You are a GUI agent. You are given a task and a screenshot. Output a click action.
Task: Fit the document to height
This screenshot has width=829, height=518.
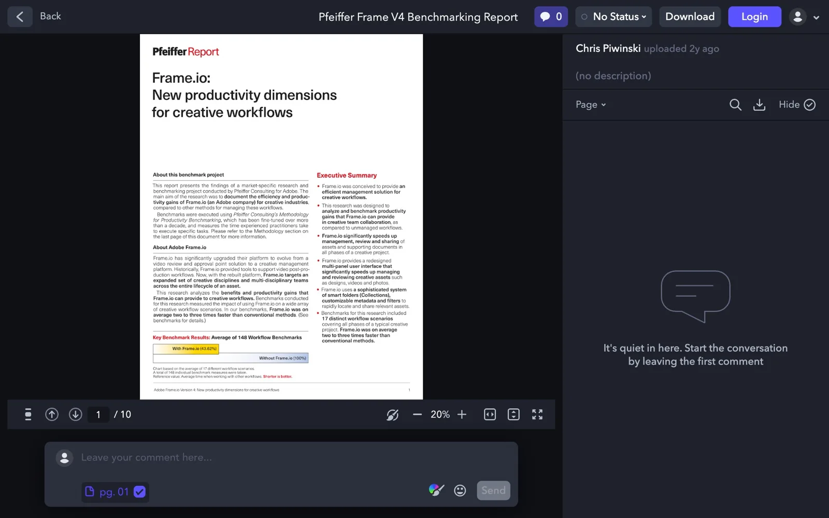513,414
